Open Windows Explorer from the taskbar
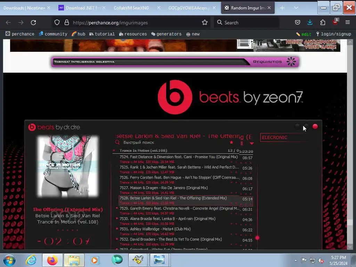Viewport: 356px width, 267px height. tap(74, 260)
